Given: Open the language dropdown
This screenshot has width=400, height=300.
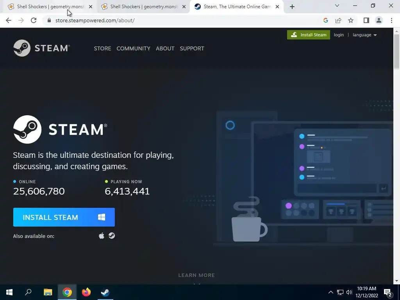Looking at the screenshot, I should click(x=364, y=35).
